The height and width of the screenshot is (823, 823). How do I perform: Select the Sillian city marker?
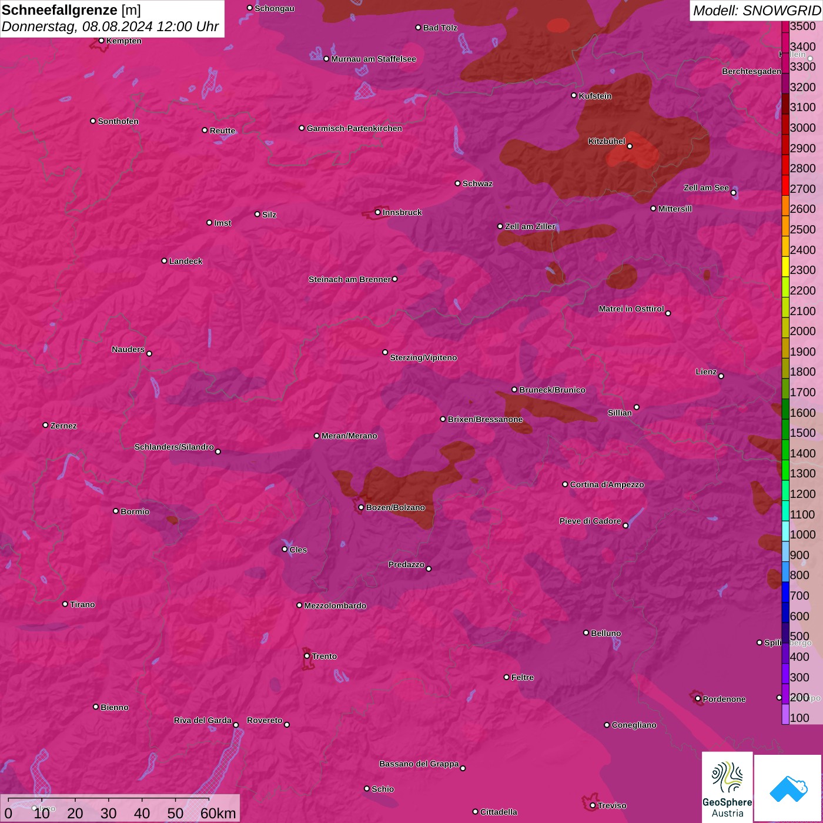pos(637,407)
